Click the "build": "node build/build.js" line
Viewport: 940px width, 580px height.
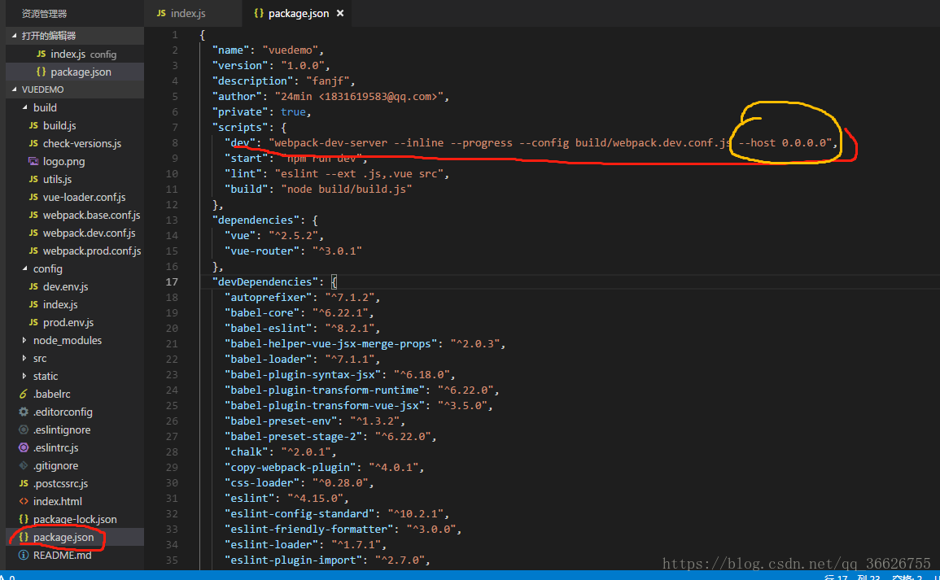tap(318, 189)
